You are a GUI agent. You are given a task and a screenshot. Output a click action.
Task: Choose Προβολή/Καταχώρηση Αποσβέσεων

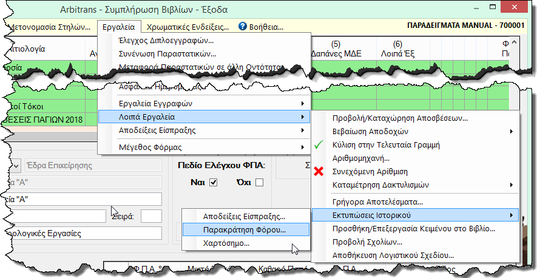pos(416,118)
